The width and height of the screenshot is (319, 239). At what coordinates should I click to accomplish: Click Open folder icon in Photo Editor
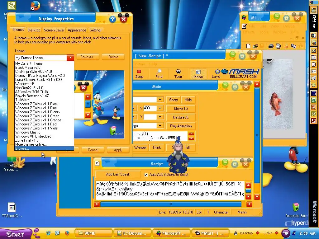255,46
